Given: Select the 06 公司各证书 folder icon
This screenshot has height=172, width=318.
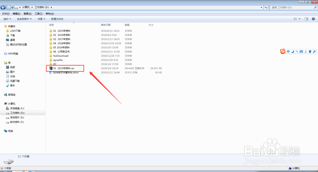Looking at the screenshot, I should [51, 52].
